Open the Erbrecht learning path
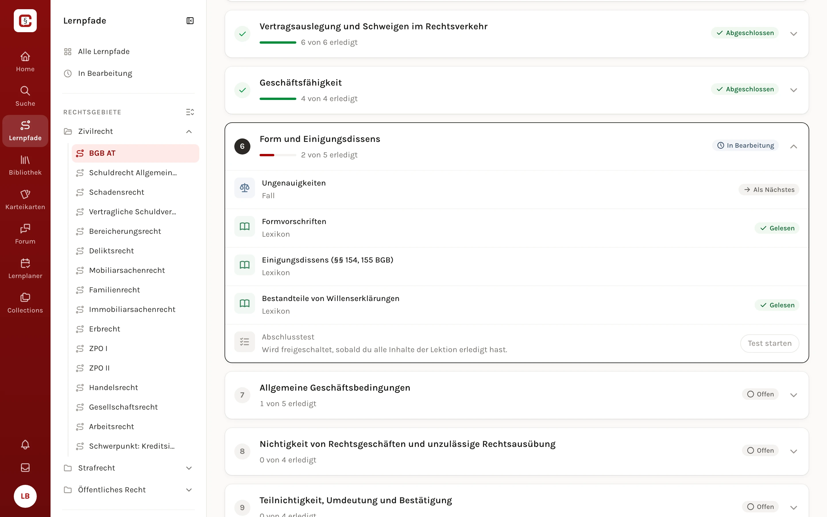 [135, 329]
